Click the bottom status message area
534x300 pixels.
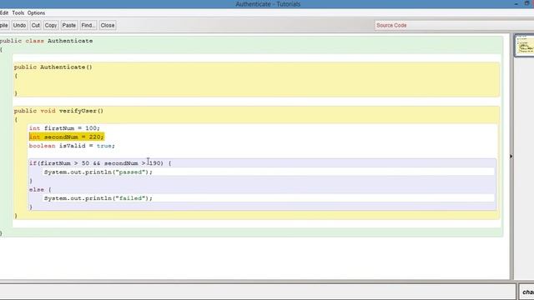pos(258,292)
